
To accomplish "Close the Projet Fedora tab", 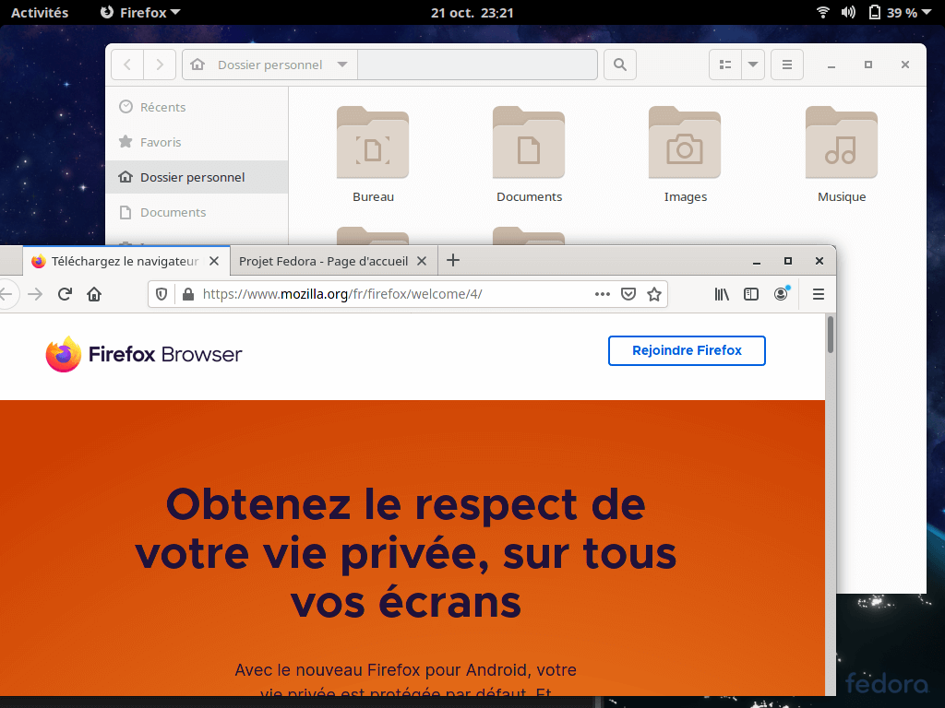I will 422,261.
